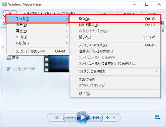Open プロパティ(P)
Screen dimensions: 166x127
point(115,80)
